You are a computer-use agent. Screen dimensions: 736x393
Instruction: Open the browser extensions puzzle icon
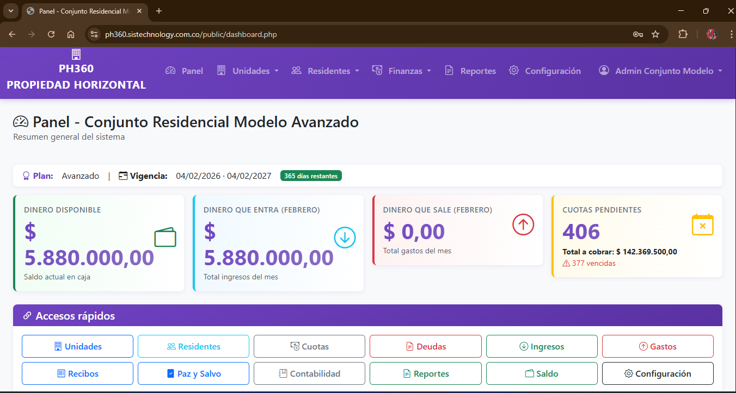683,34
